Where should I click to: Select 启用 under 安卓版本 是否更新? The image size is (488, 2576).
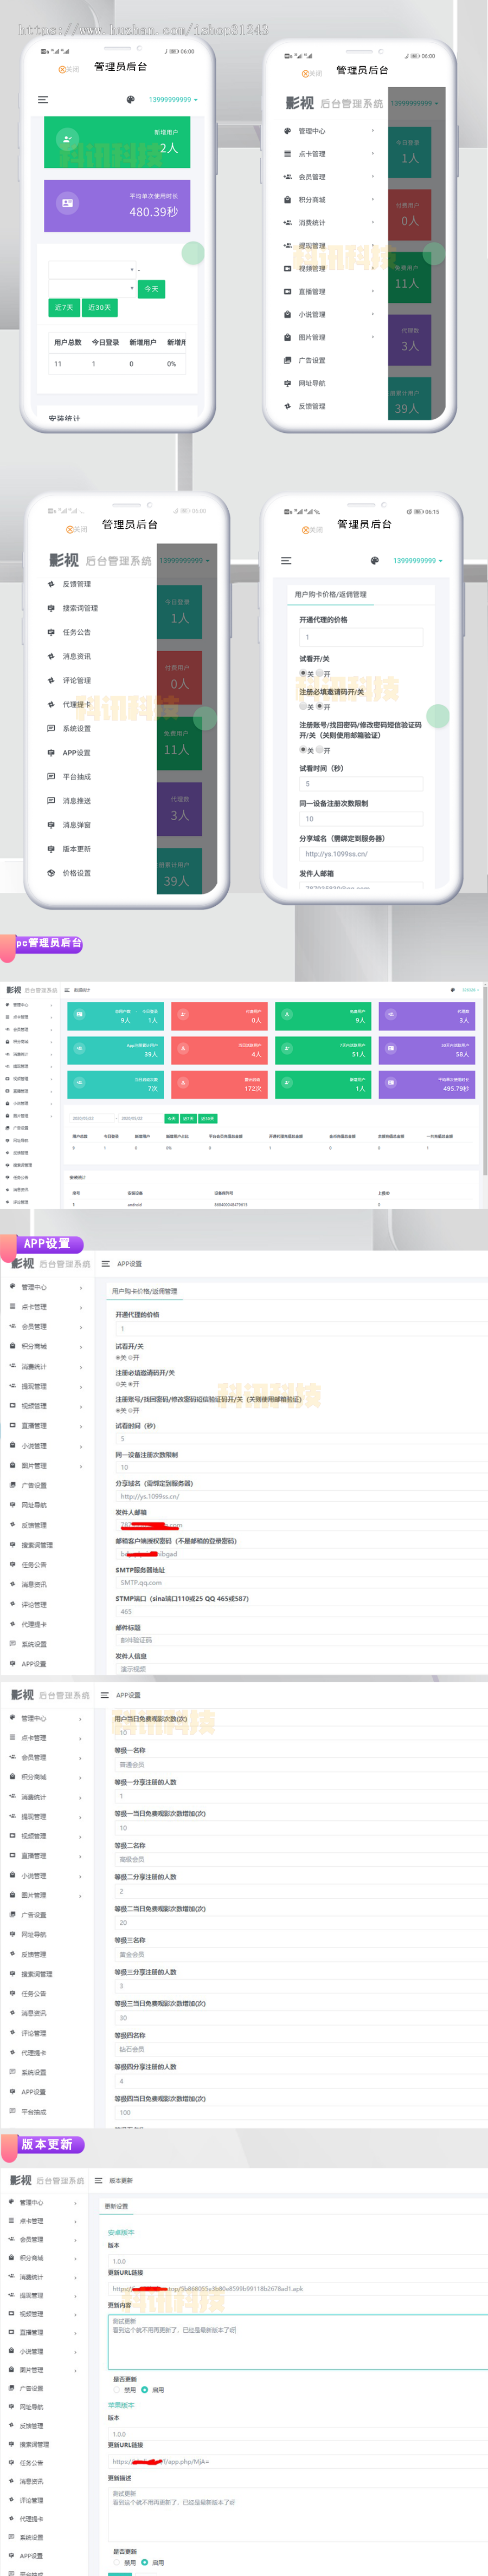point(144,2390)
